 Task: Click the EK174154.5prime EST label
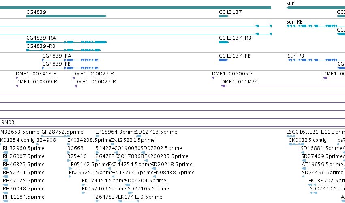[104, 181]
